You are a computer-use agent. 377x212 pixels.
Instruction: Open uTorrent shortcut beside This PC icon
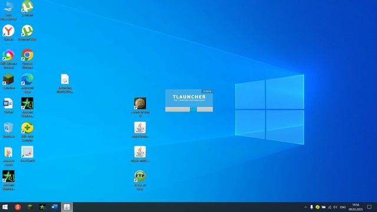tap(27, 6)
